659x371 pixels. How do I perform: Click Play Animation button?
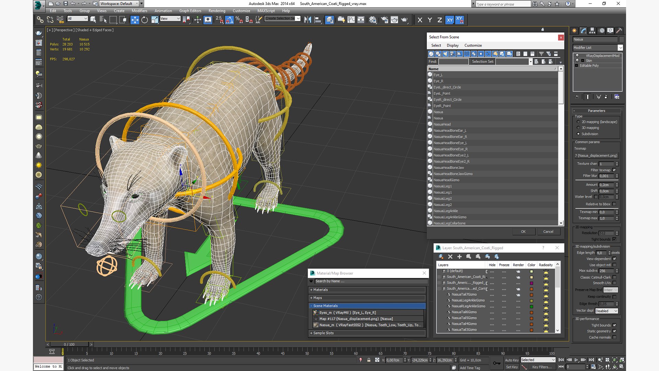pyautogui.click(x=576, y=360)
